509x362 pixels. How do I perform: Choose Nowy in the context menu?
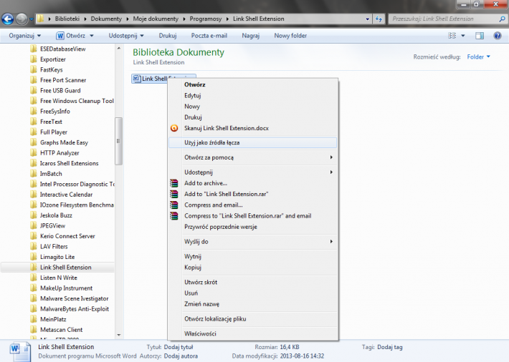[x=252, y=107]
